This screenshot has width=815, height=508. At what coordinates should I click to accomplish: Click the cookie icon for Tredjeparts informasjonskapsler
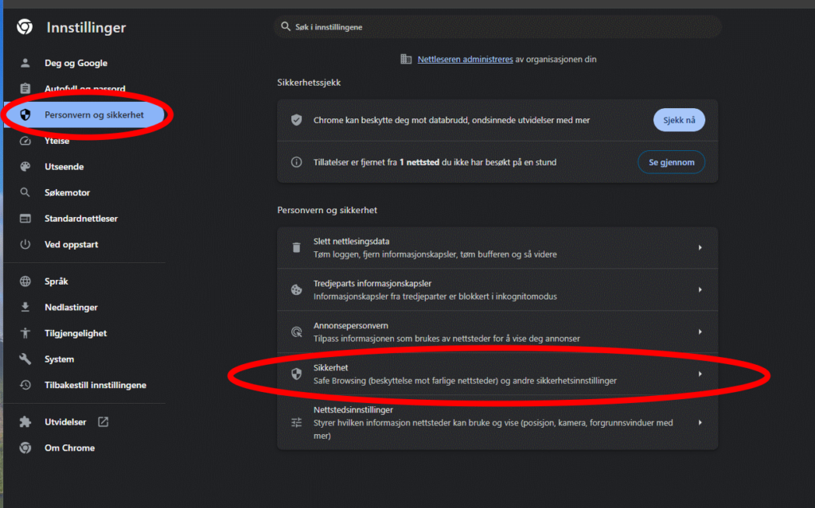point(296,290)
